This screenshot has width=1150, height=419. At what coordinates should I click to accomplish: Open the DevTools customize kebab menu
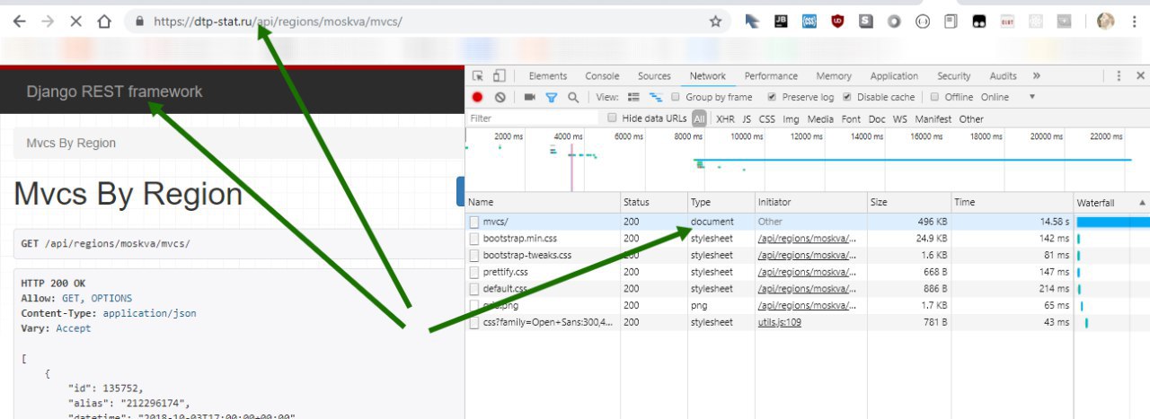click(x=1118, y=76)
